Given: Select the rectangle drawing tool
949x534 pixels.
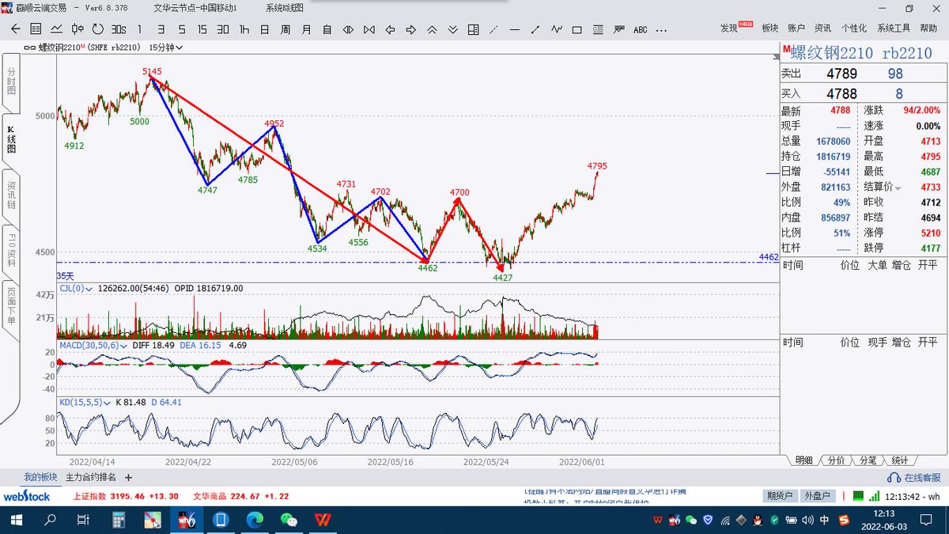Looking at the screenshot, I should (577, 29).
